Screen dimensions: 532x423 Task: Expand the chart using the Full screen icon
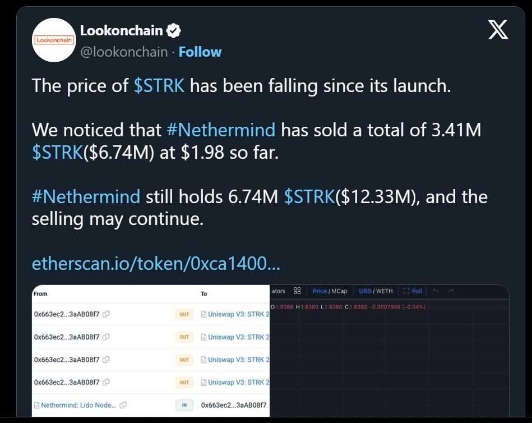pos(409,291)
